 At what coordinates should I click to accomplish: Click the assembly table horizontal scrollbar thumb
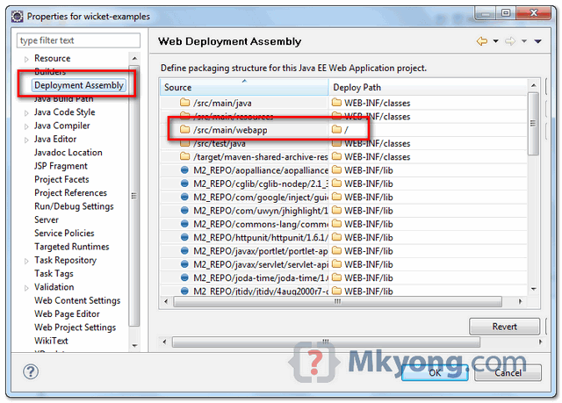(337, 302)
